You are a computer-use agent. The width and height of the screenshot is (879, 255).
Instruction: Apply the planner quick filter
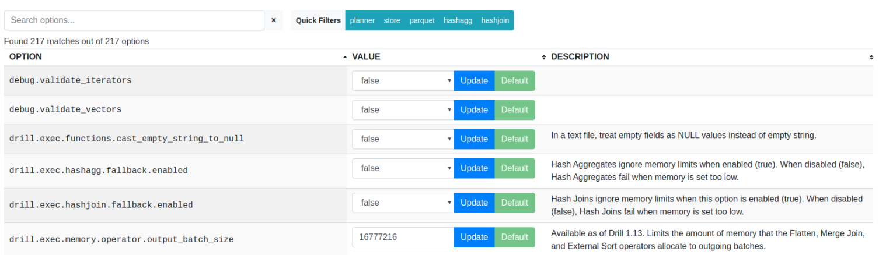point(362,20)
